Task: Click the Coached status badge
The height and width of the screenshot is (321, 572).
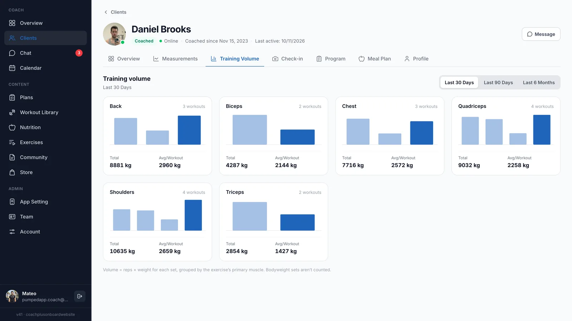Action: 144,41
